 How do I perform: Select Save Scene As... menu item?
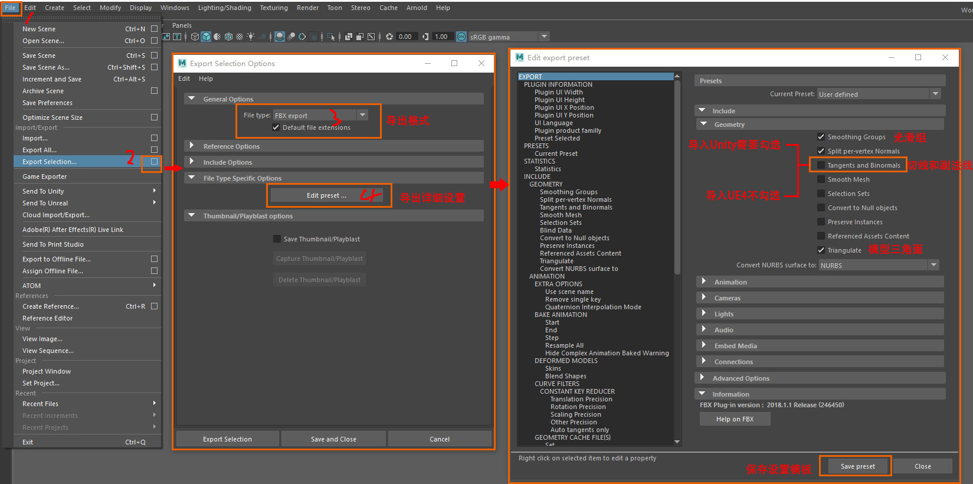(87, 67)
